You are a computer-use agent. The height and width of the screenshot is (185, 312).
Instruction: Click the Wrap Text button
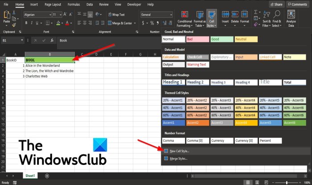click(117, 15)
